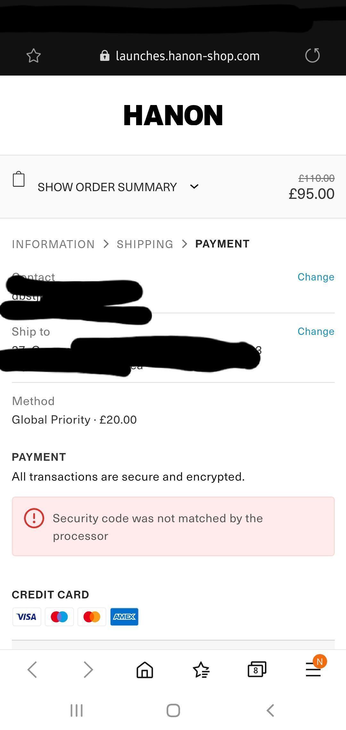Expand Show Order Summary
This screenshot has height=730, width=346.
coord(107,187)
